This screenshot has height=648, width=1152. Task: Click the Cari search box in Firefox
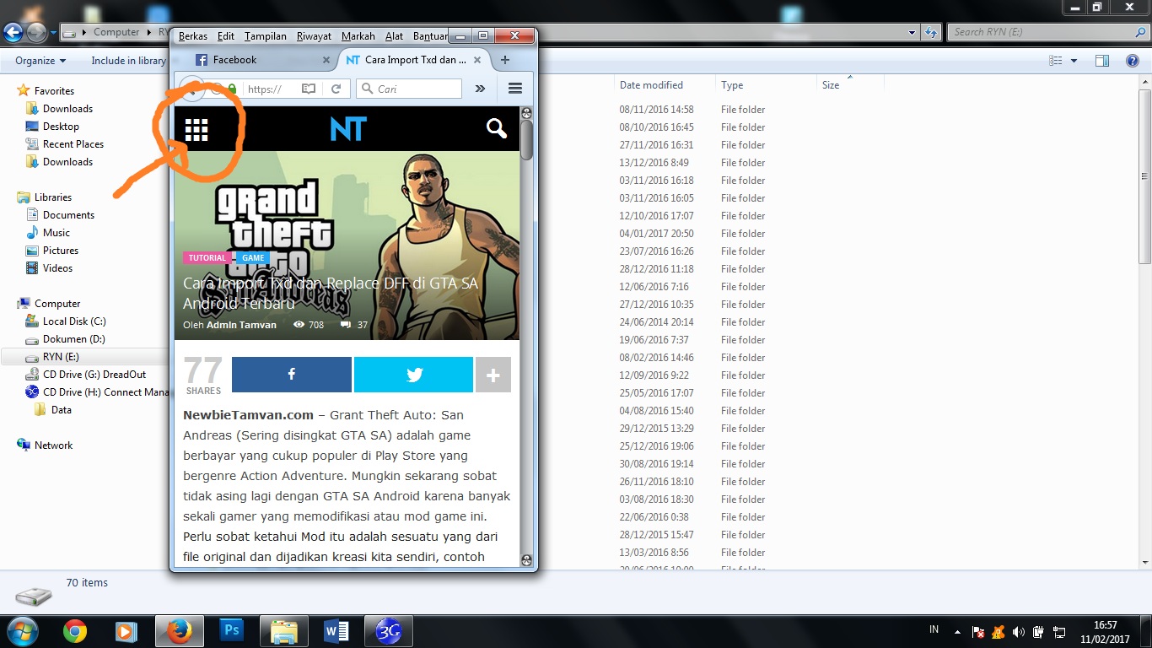pos(409,89)
